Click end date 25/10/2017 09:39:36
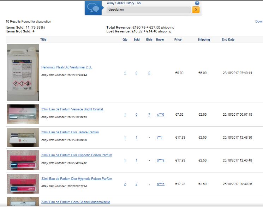The width and height of the screenshot is (263, 207). tap(237, 184)
